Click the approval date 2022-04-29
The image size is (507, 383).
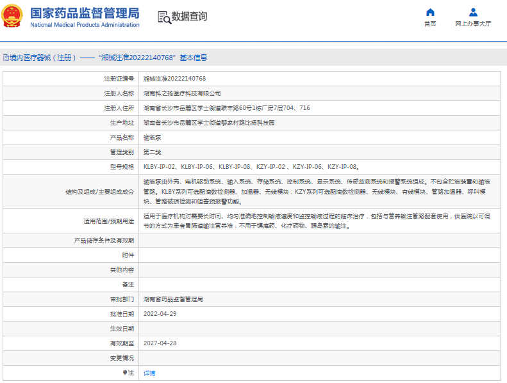(158, 313)
